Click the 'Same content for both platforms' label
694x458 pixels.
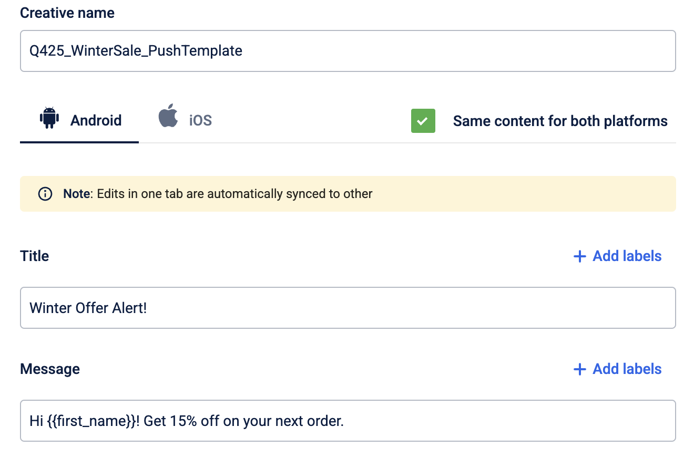(x=560, y=121)
